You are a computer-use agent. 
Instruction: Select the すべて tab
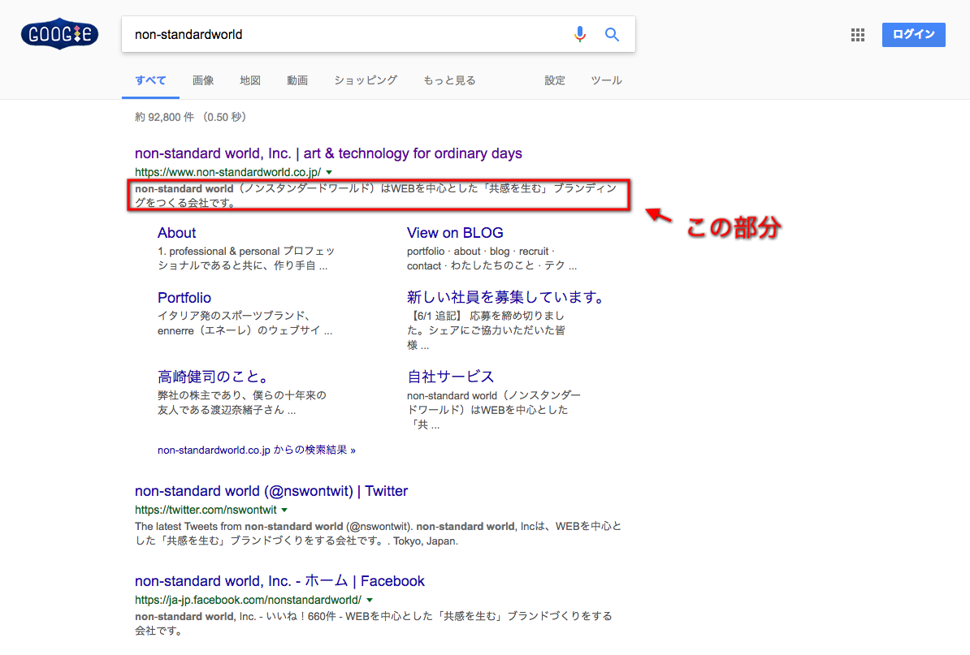(x=150, y=80)
